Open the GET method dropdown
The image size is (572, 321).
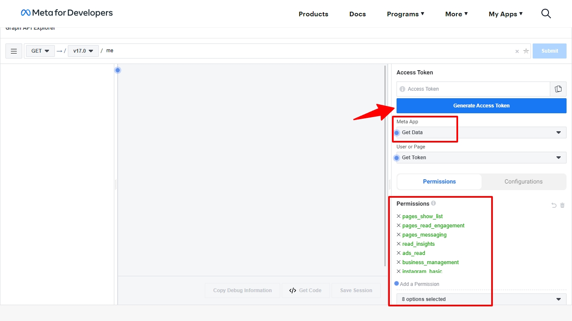click(40, 51)
